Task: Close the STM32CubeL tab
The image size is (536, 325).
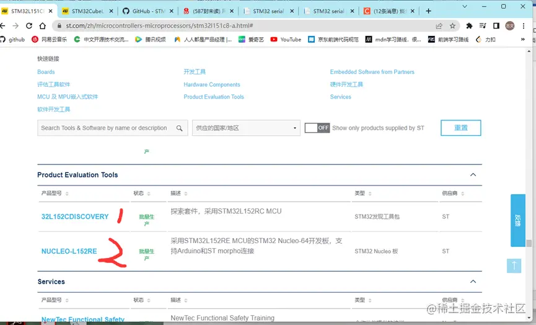Action: click(x=111, y=11)
